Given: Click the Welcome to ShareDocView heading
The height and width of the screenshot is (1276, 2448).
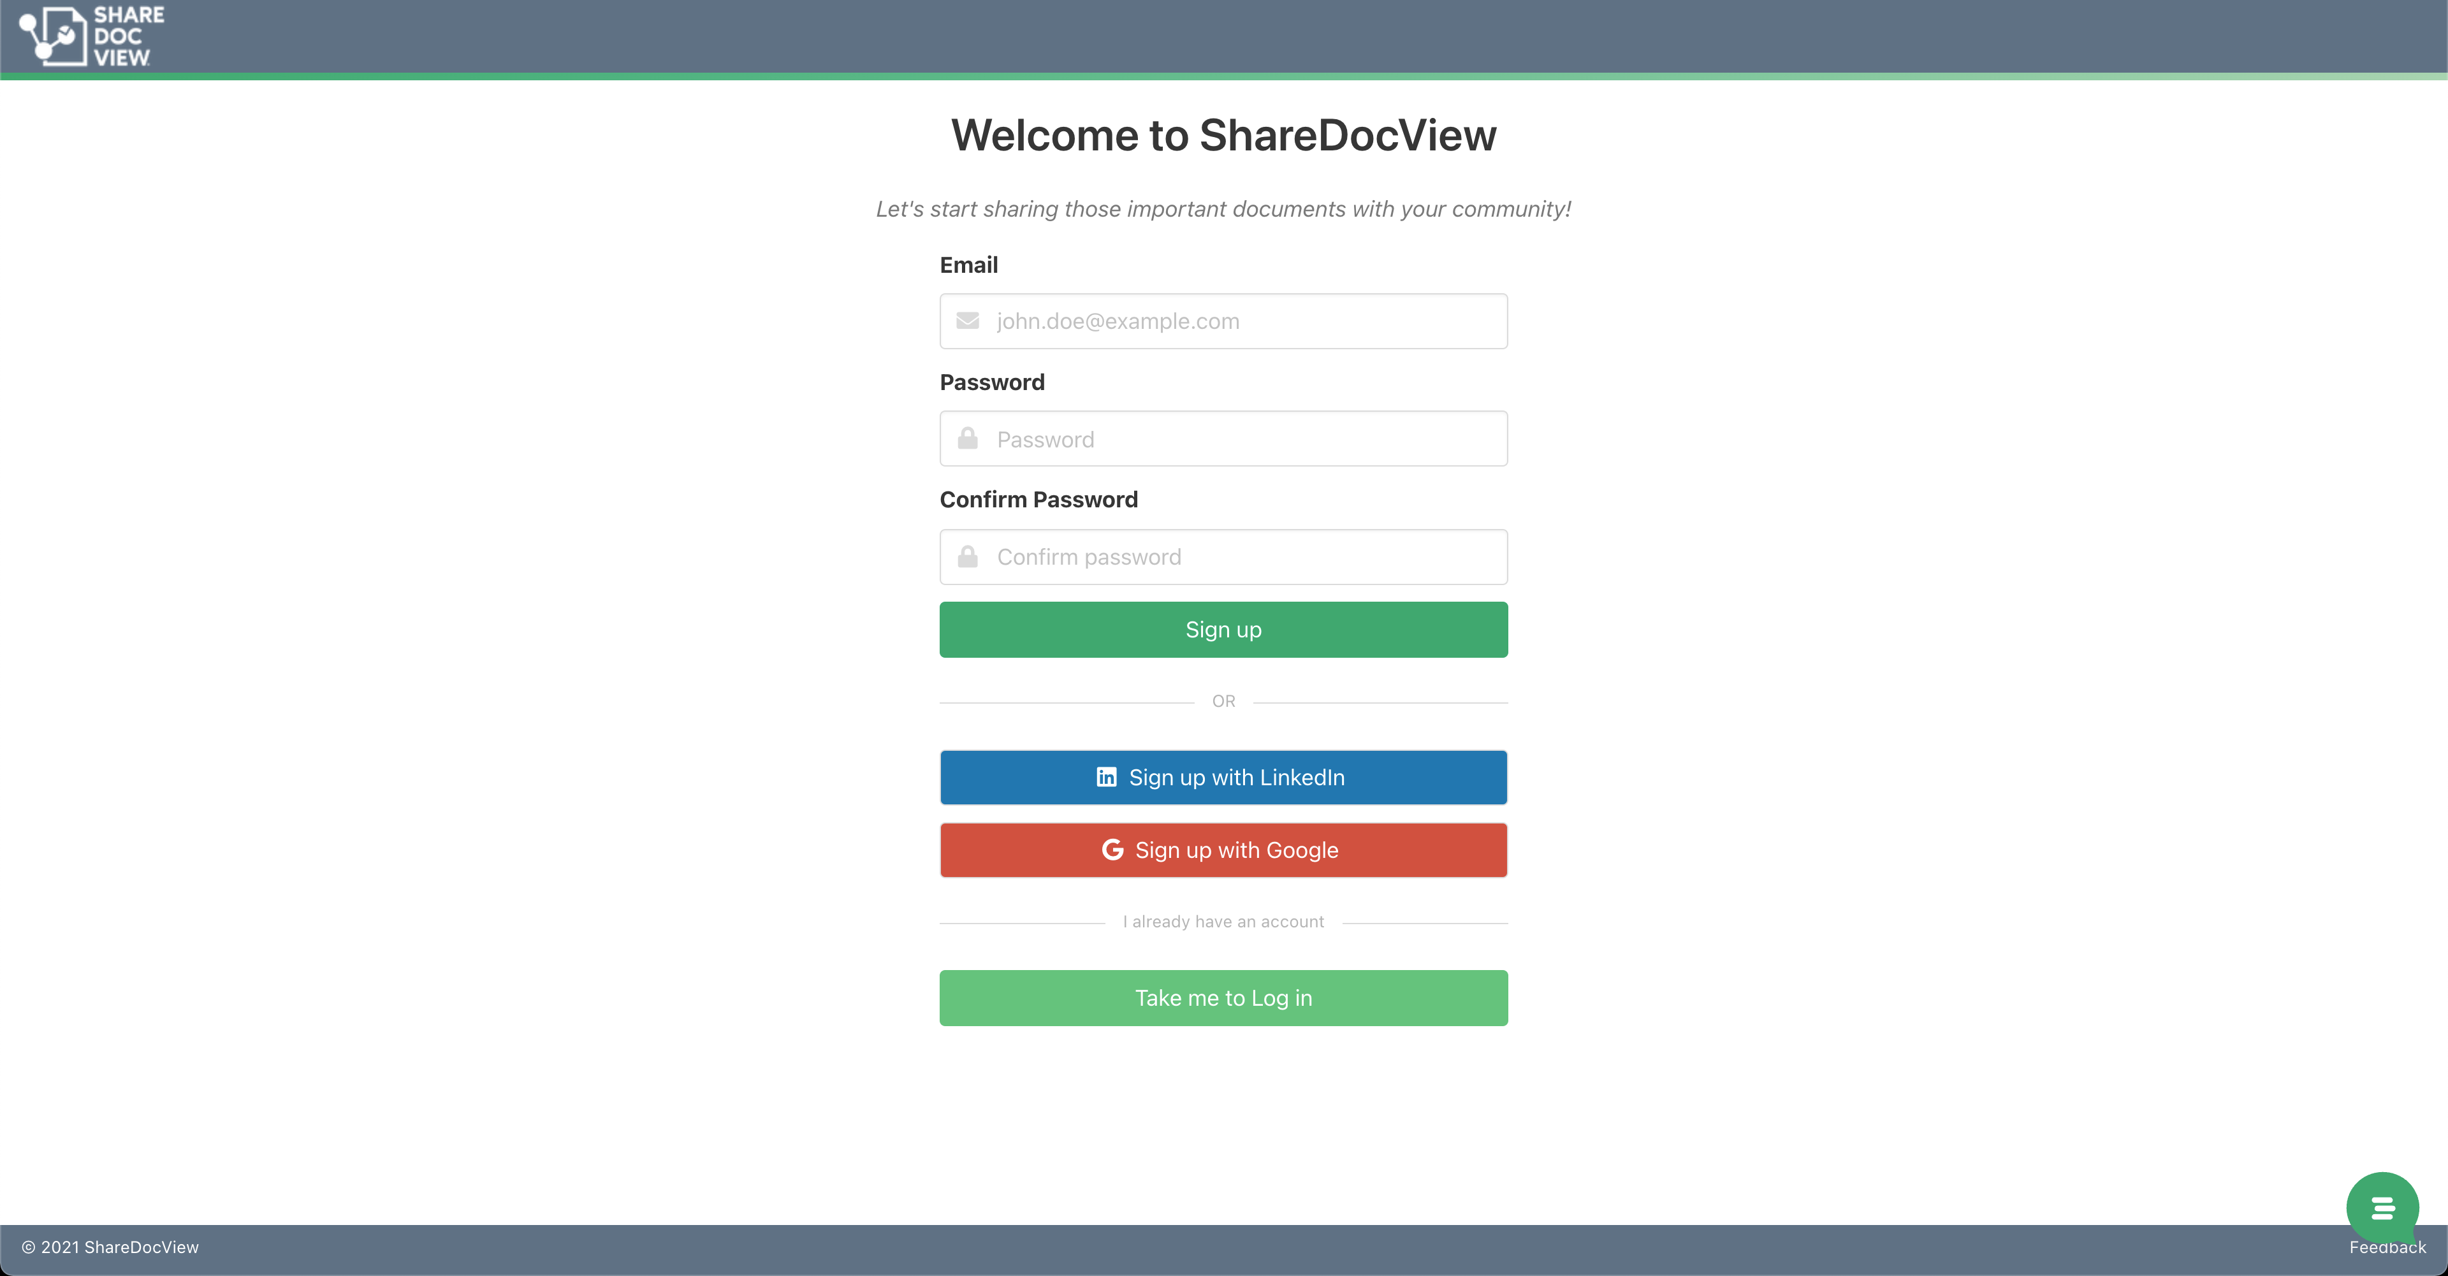Looking at the screenshot, I should click(x=1223, y=135).
